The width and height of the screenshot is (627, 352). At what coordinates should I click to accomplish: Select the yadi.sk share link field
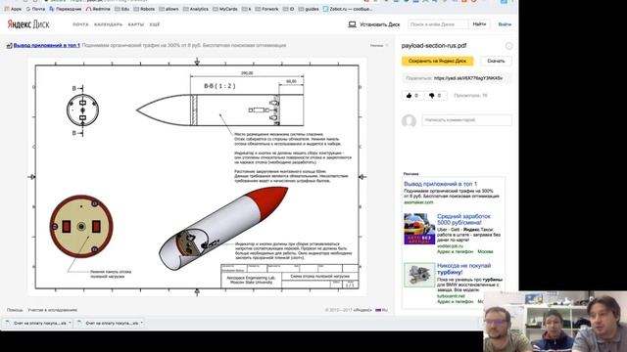click(x=468, y=78)
